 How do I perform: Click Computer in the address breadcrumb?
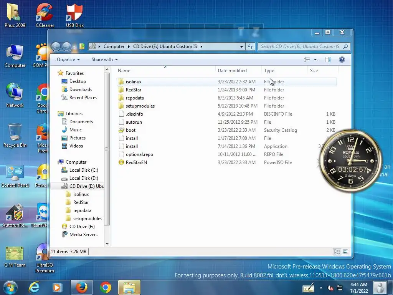point(114,46)
